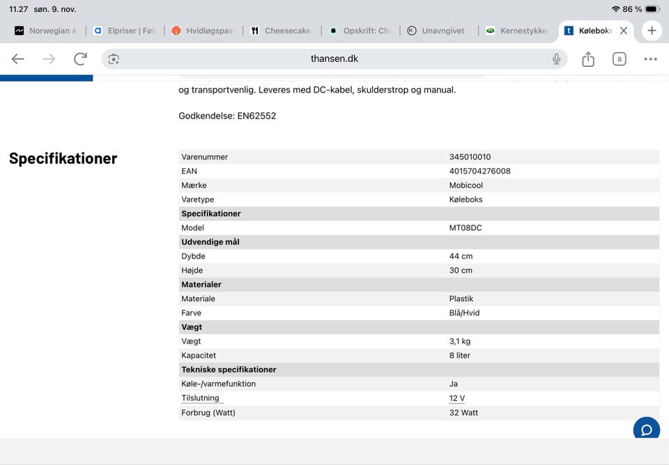Open the Opskrift tab
This screenshot has height=465, width=669.
[x=360, y=31]
